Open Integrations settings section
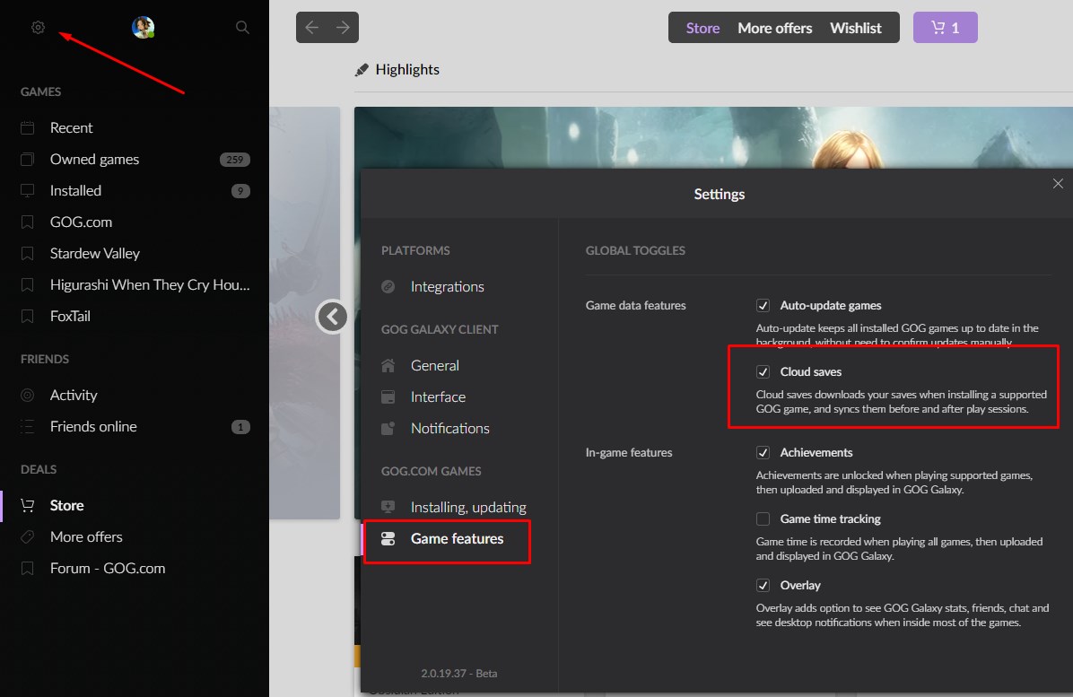The image size is (1073, 697). (x=447, y=286)
